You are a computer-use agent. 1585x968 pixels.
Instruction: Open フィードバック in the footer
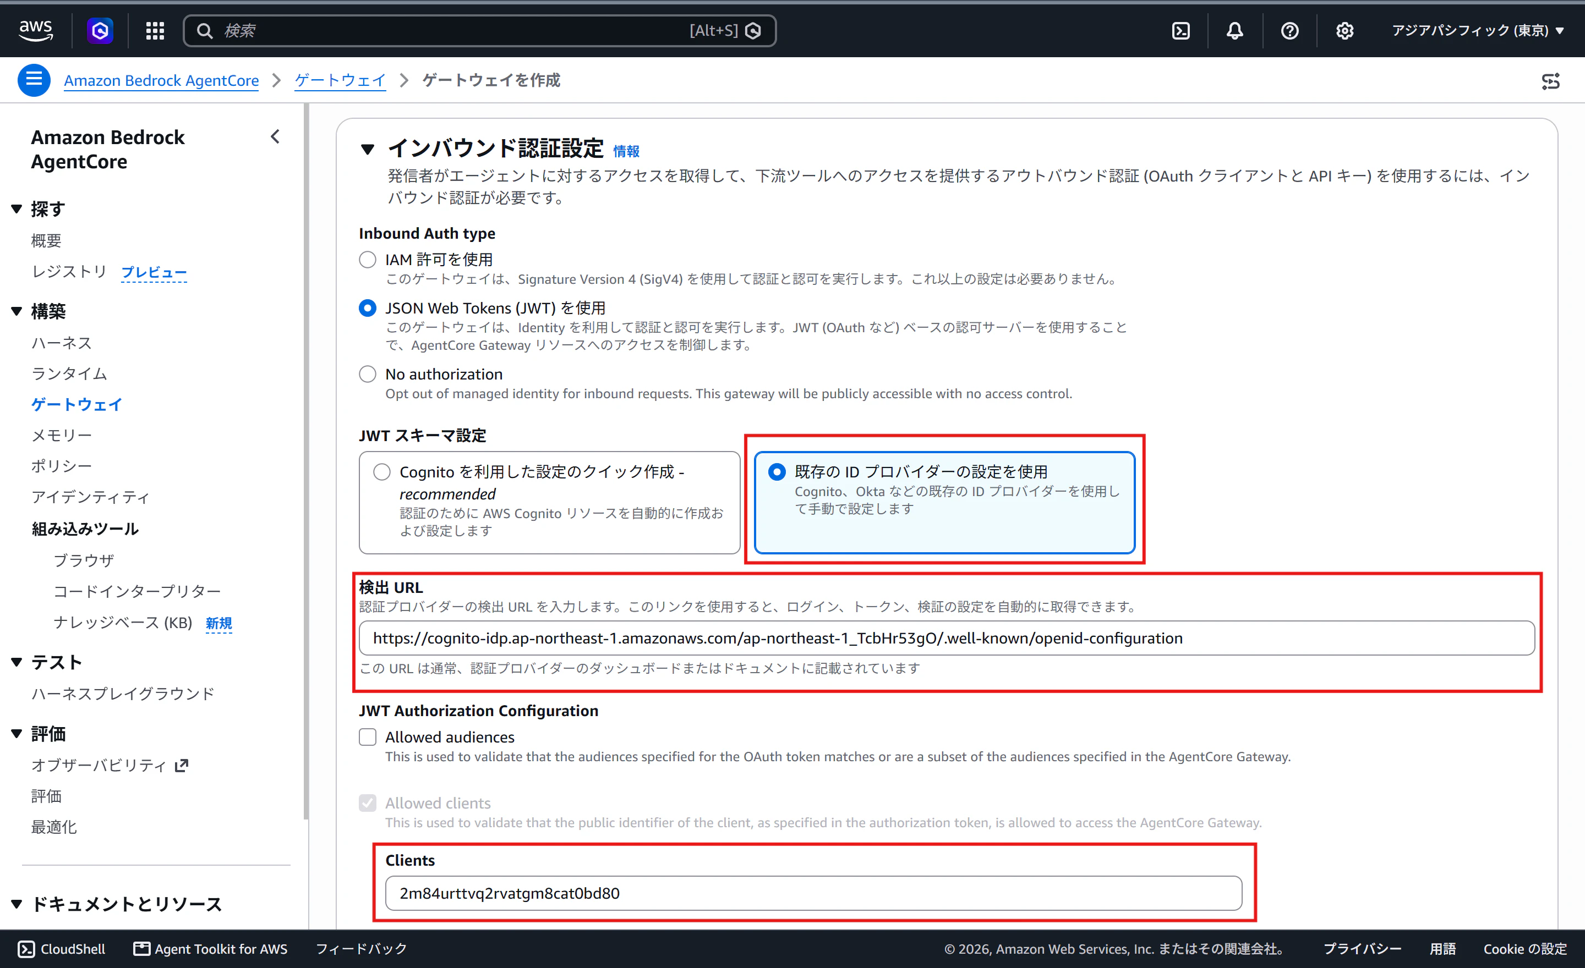[x=362, y=949]
